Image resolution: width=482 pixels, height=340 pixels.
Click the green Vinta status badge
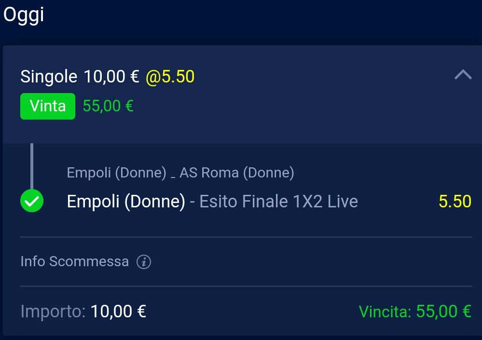48,106
